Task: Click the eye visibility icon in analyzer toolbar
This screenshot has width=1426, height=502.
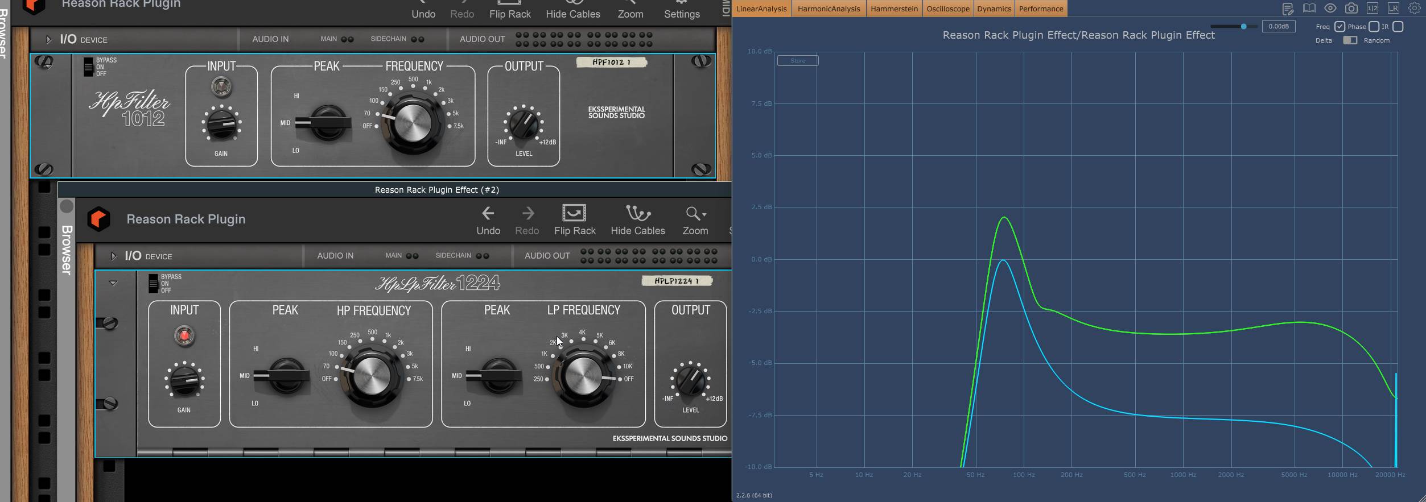Action: [1330, 8]
